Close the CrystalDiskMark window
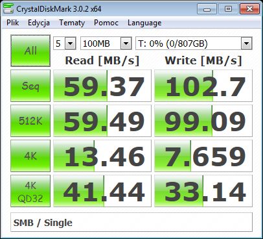263x239 pixels. click(249, 9)
